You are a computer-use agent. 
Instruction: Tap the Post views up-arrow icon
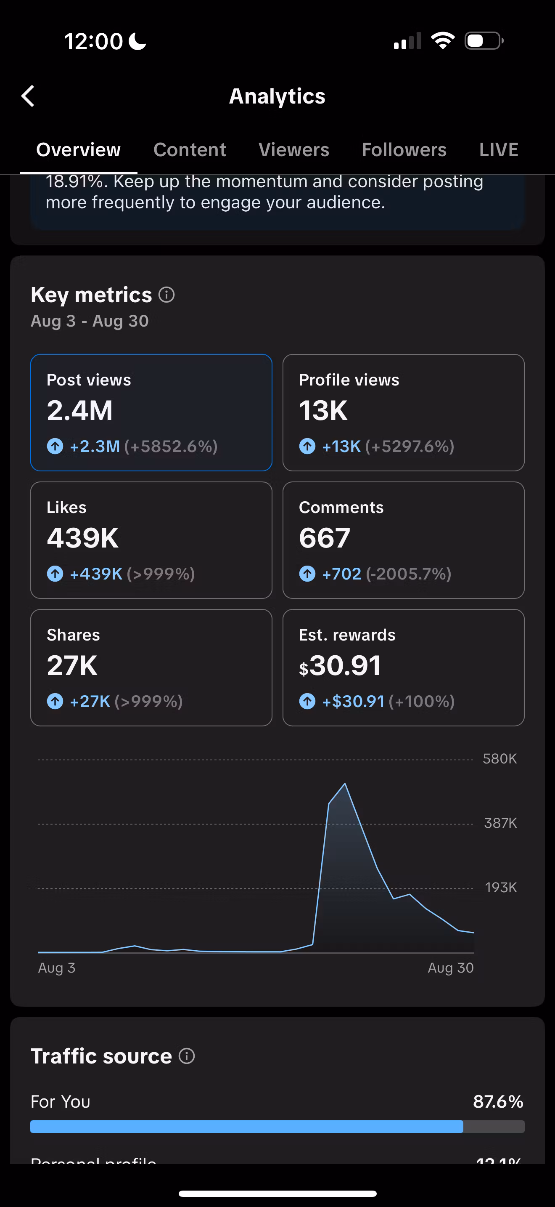pos(55,446)
